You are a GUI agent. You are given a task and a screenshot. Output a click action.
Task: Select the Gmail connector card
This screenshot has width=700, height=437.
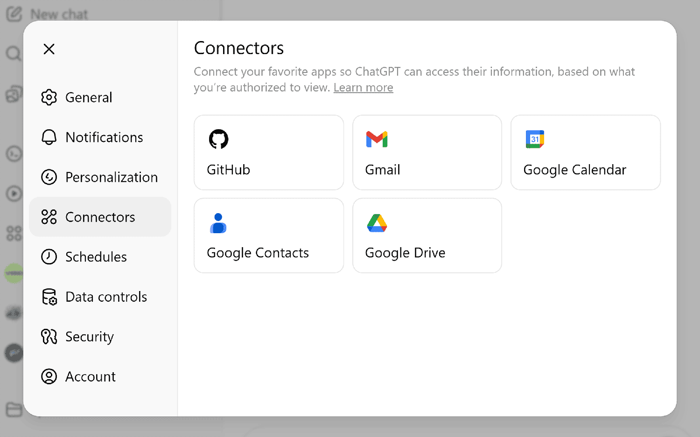tap(427, 153)
